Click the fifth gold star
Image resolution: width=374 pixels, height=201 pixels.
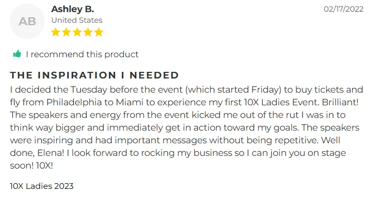pos(98,32)
